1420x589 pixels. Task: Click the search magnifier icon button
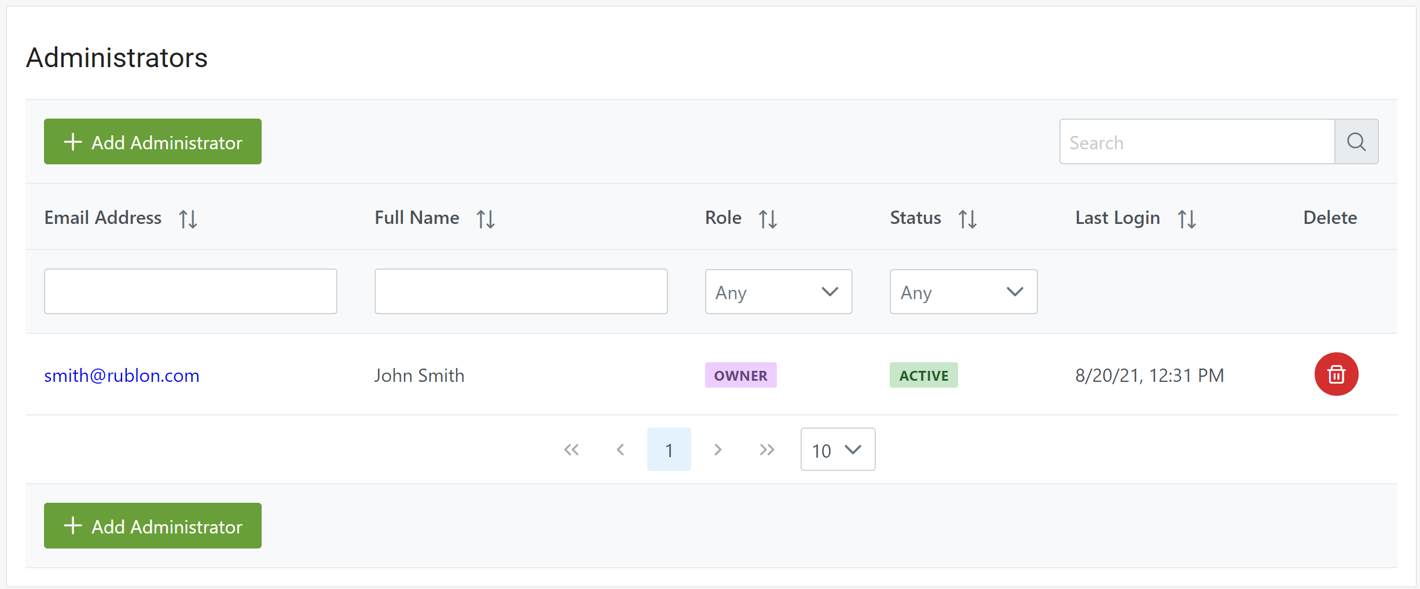click(x=1356, y=142)
